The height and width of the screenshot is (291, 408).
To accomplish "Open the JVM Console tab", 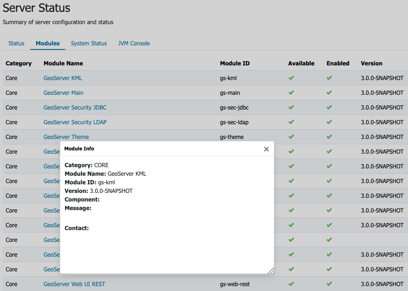I will 134,43.
